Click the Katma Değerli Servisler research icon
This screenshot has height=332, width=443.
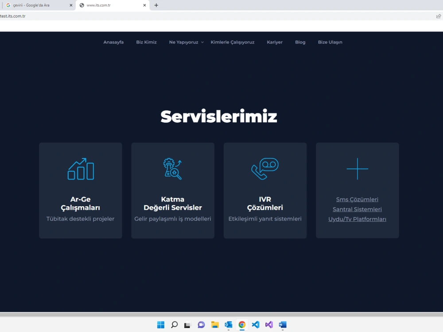pyautogui.click(x=173, y=169)
